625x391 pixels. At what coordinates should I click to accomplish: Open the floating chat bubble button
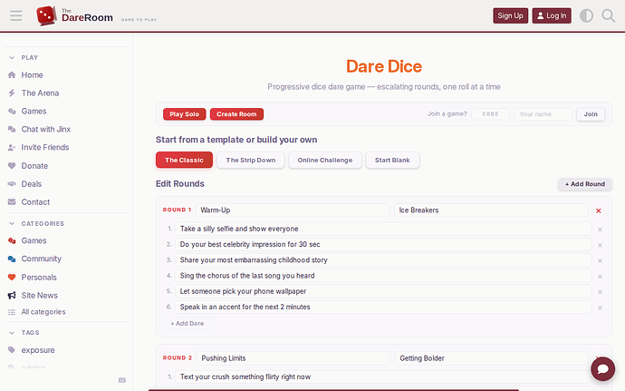click(602, 368)
